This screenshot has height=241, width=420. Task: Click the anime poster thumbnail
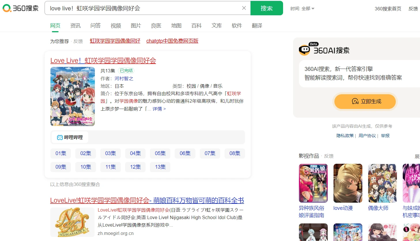73,96
